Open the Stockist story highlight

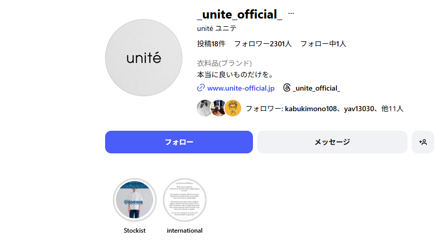135,200
